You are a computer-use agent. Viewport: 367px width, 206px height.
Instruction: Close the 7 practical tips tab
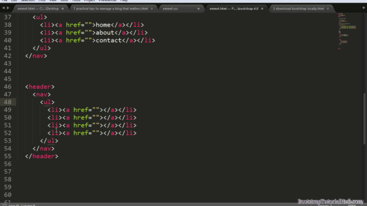(x=151, y=9)
